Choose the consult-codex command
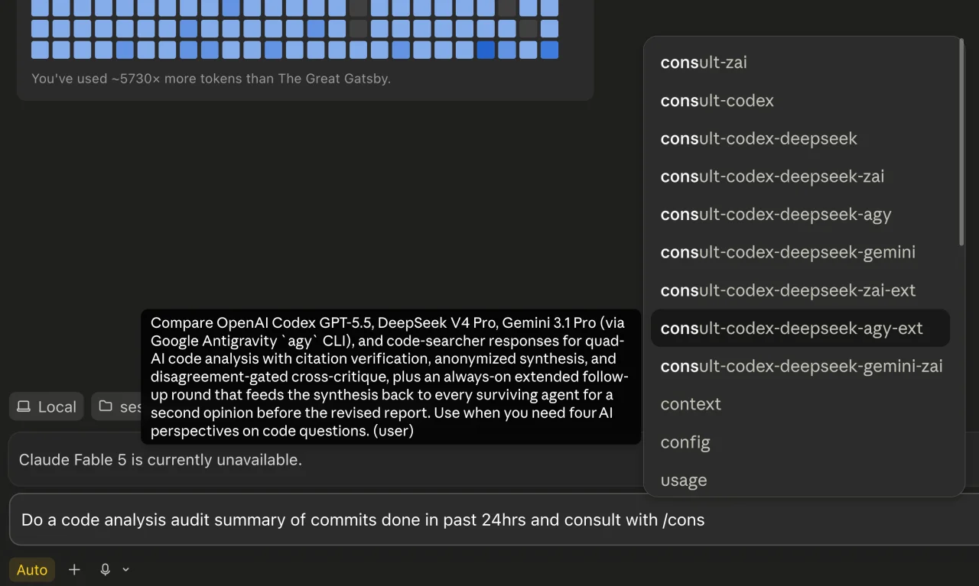 [800, 101]
